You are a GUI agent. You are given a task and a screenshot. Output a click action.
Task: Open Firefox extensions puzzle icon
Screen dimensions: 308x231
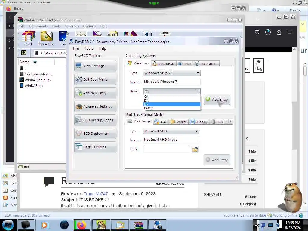click(x=279, y=32)
